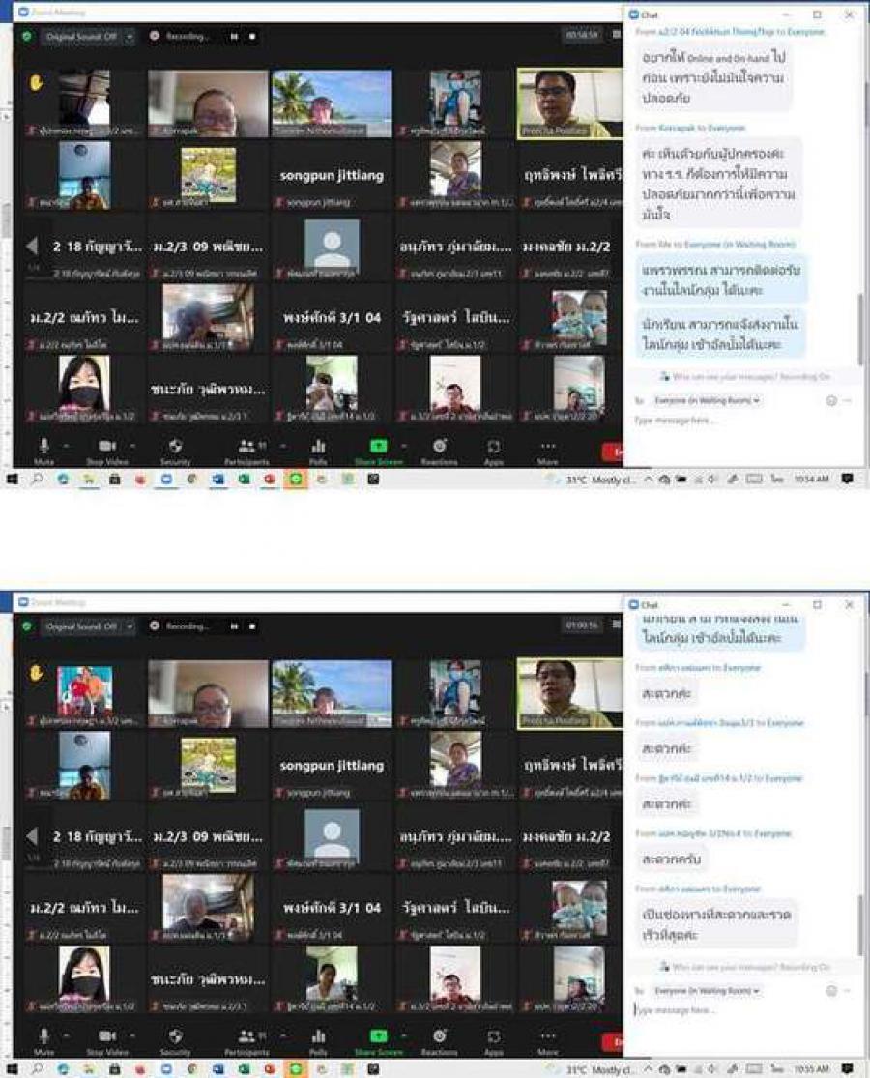This screenshot has height=1078, width=870.
Task: Open Everyone (in Waiting Room) recipient dropdown, upper chat
Action: (x=708, y=399)
